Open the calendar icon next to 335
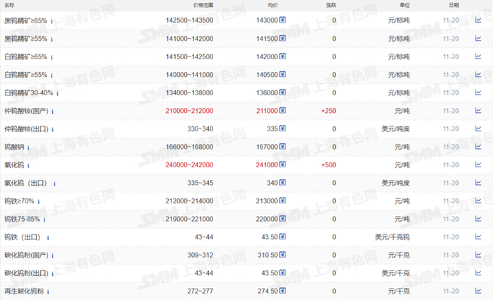This screenshot has height=300, width=494. tap(282, 128)
